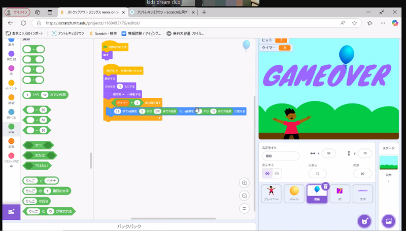Open the アントレキッズタウン bookmark
The height and width of the screenshot is (231, 406).
[x=68, y=33]
